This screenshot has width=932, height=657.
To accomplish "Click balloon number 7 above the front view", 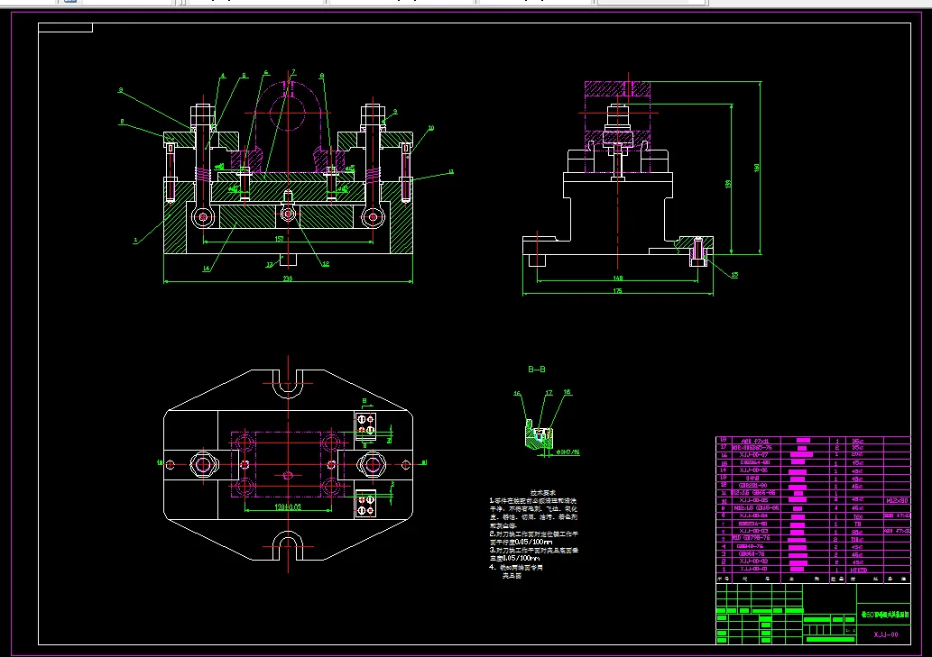I will [293, 72].
